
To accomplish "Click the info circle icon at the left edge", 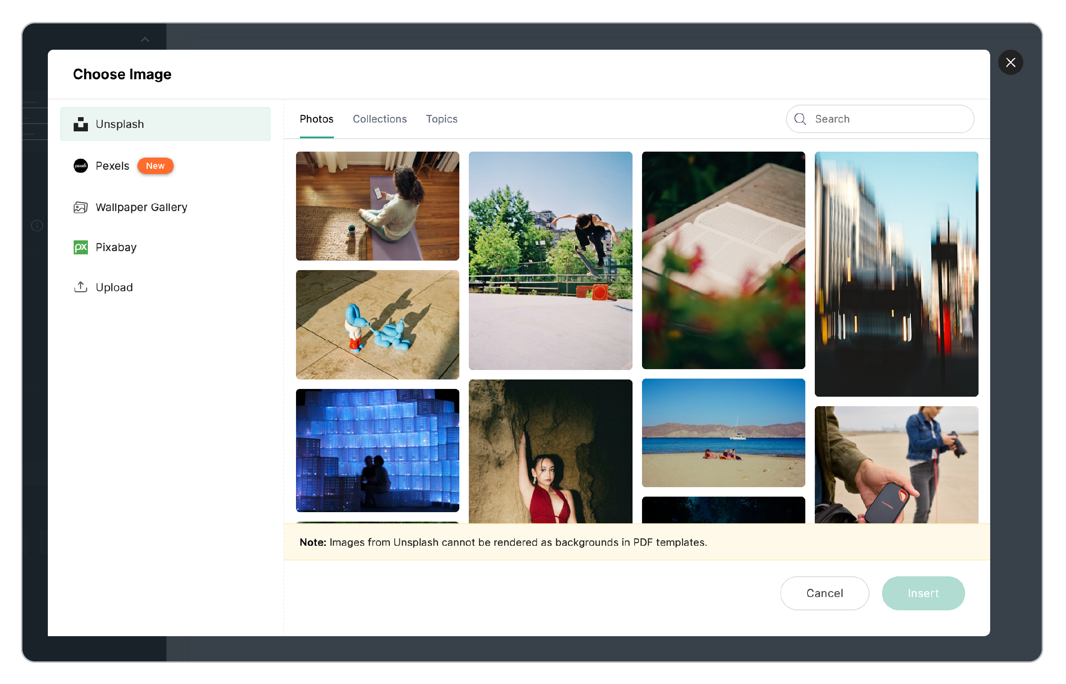I will 37,226.
